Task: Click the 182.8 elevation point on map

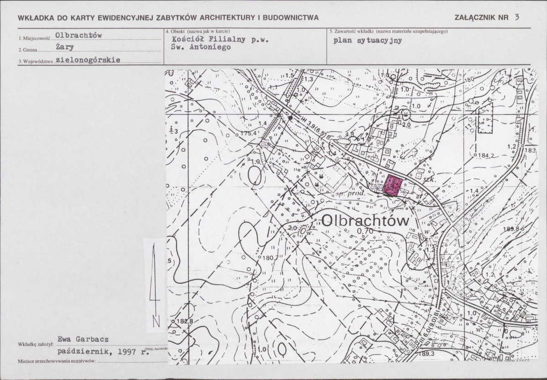Action: coord(173,321)
